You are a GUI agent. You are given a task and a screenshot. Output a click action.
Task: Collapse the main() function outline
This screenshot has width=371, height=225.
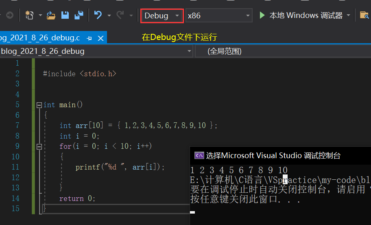pos(39,105)
